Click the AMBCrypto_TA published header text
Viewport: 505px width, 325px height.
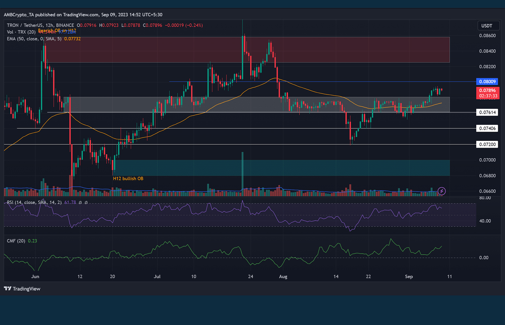83,15
